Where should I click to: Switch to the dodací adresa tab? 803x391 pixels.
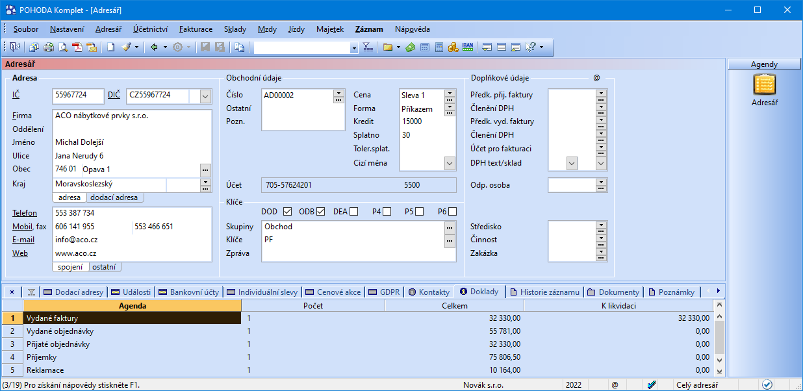[x=114, y=197]
